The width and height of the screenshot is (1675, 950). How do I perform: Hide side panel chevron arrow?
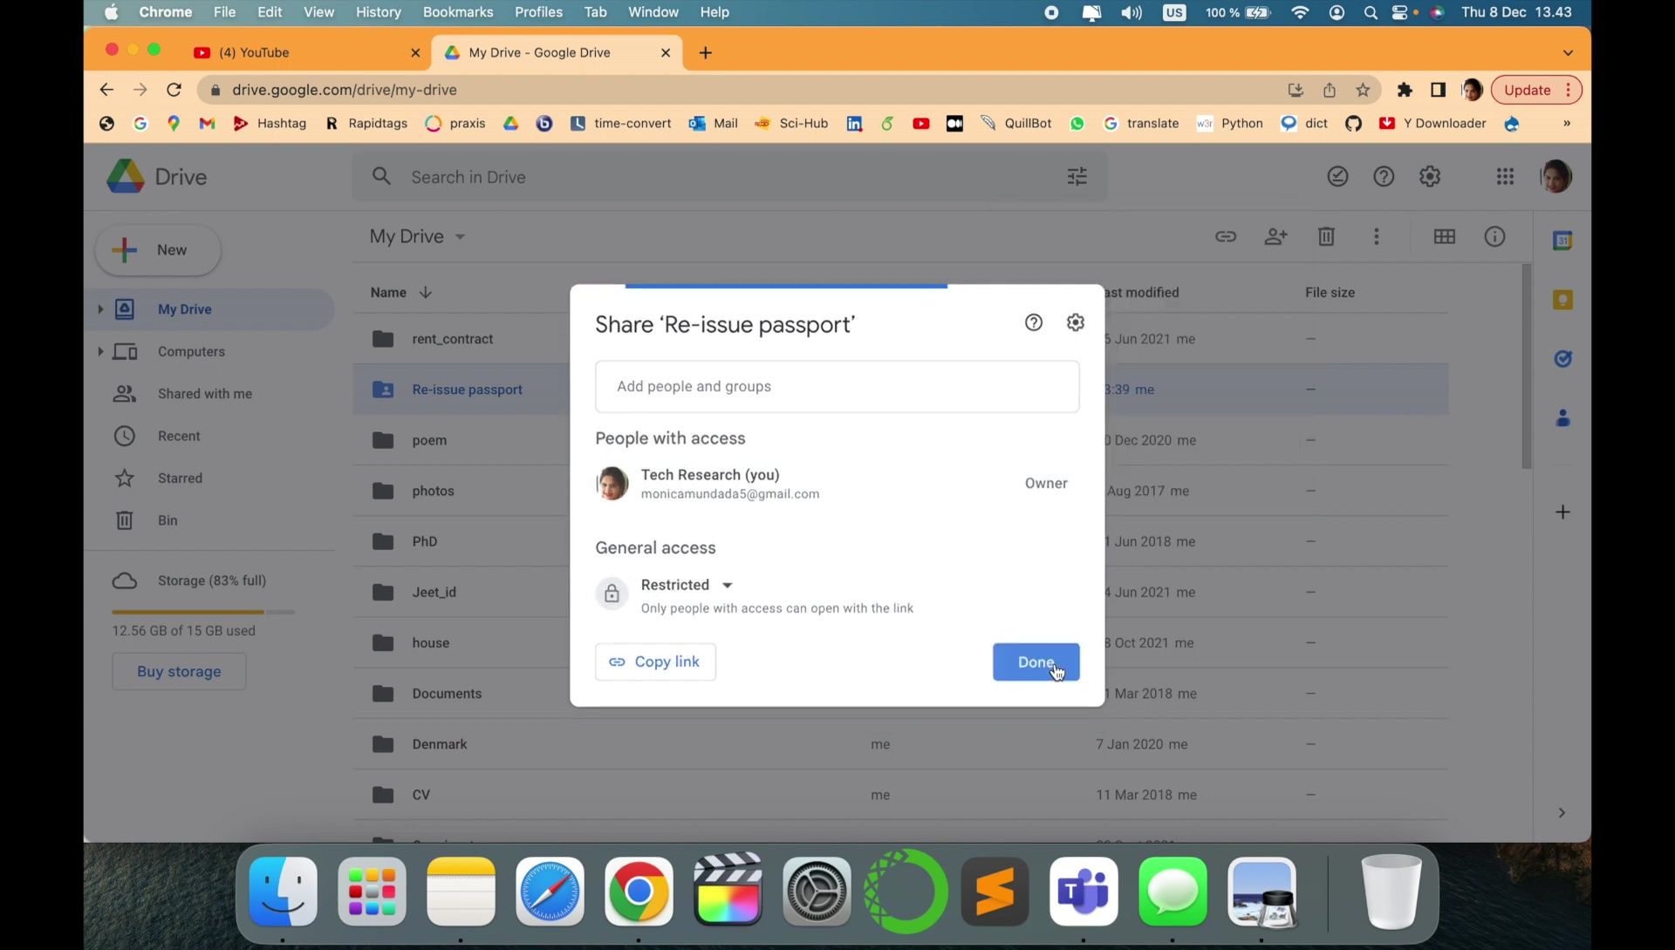click(x=1562, y=812)
